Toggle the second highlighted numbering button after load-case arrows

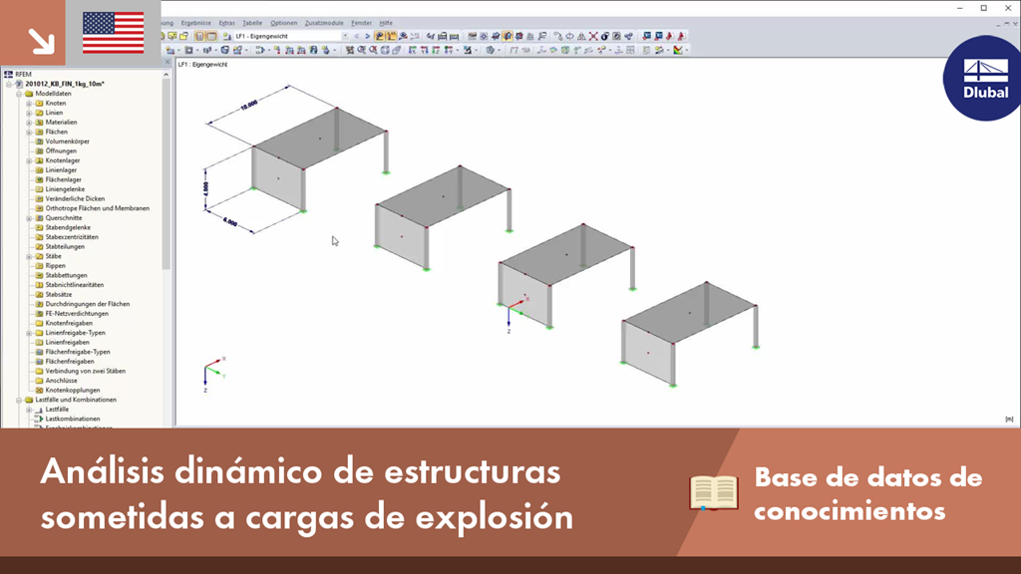tap(391, 37)
